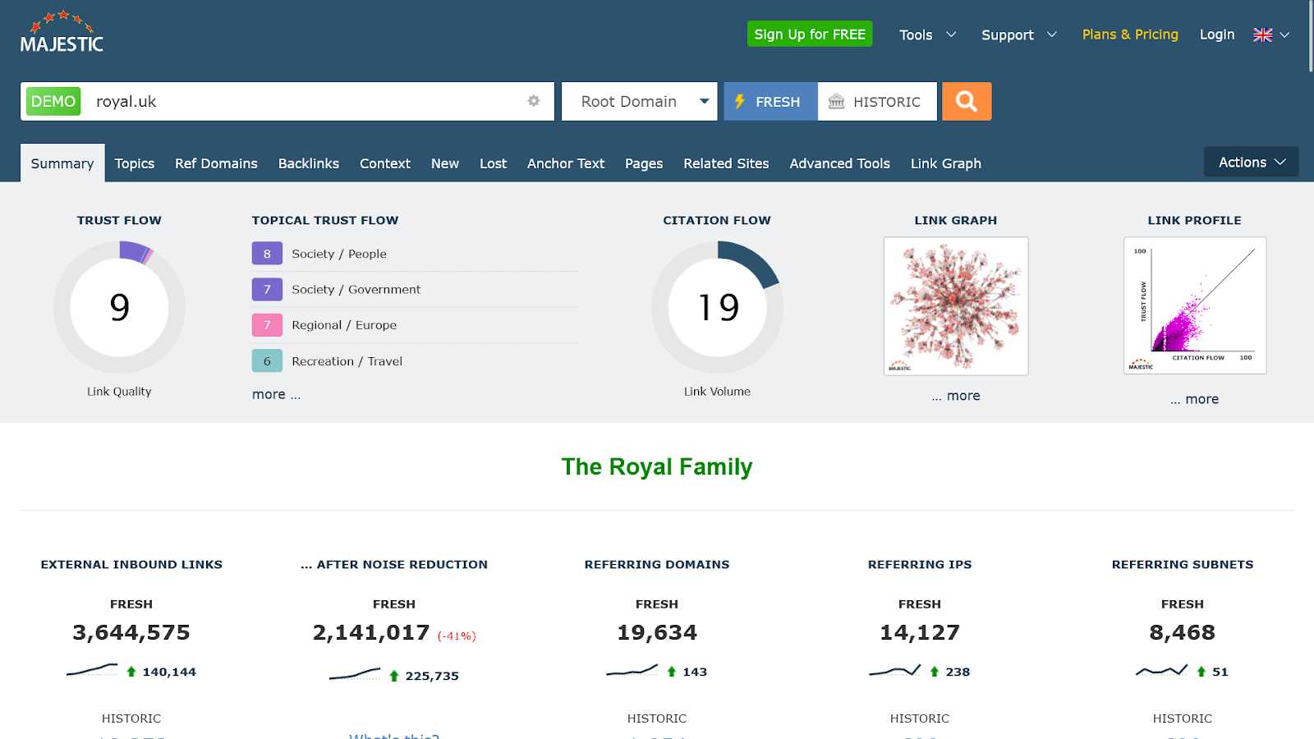Go to the Related Sites tab
1314x739 pixels.
coord(726,163)
